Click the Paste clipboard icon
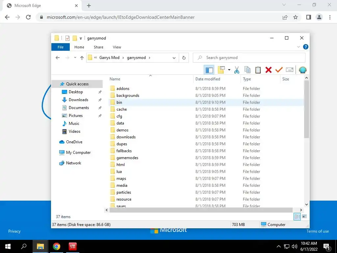Screen dimensions: 337x253 click(x=258, y=70)
